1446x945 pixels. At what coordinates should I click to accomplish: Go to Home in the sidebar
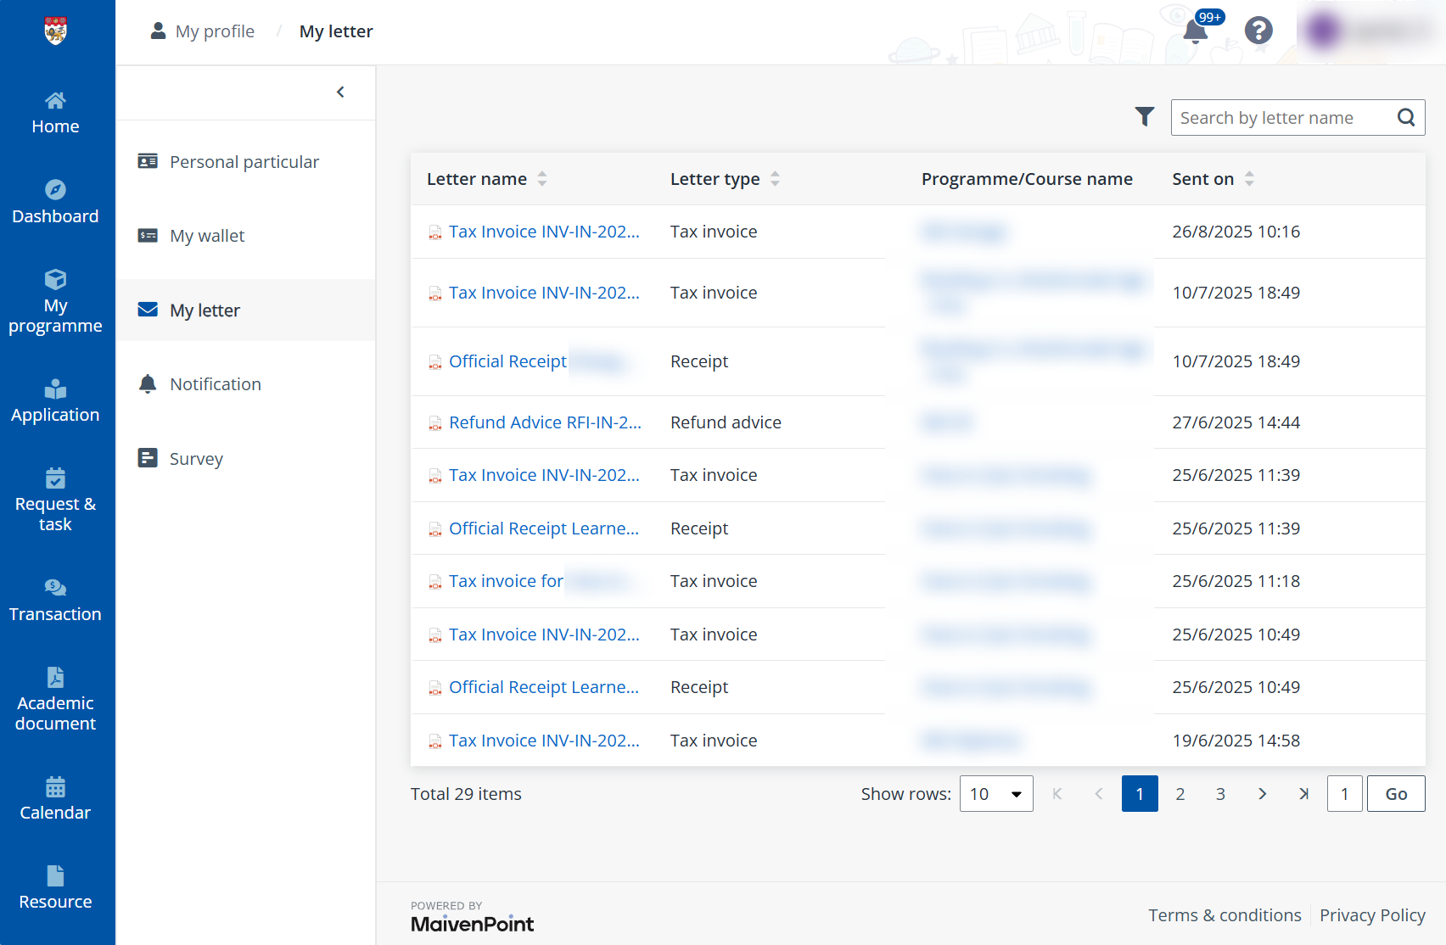click(55, 113)
